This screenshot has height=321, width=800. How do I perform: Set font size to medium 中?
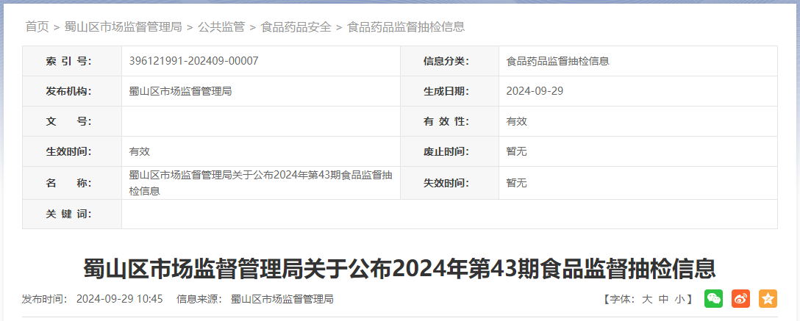coord(663,299)
